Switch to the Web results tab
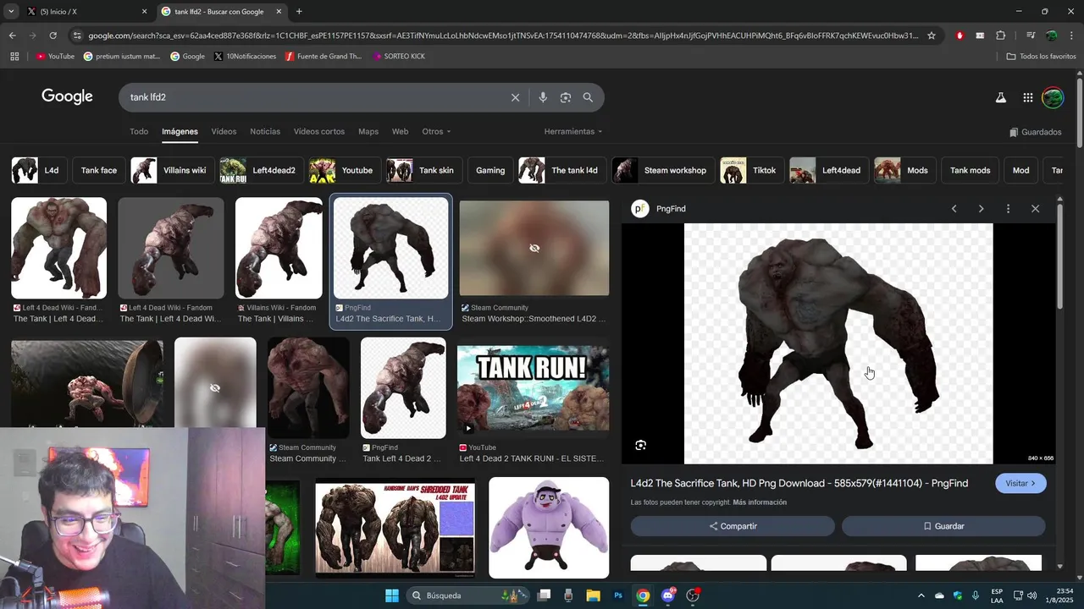 [x=400, y=132]
